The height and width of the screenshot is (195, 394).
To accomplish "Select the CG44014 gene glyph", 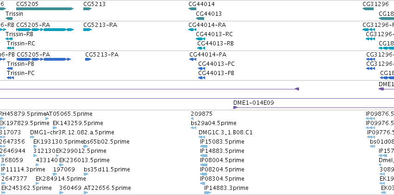I will pyautogui.click(x=192, y=9).
